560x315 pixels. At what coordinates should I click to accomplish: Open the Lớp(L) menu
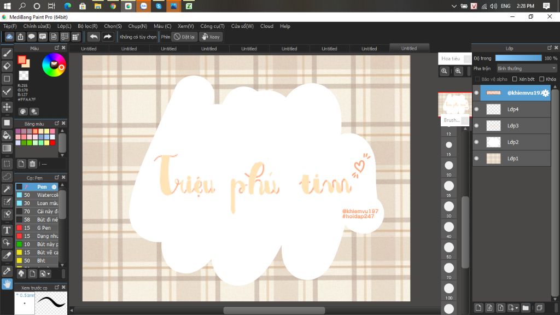click(x=64, y=26)
